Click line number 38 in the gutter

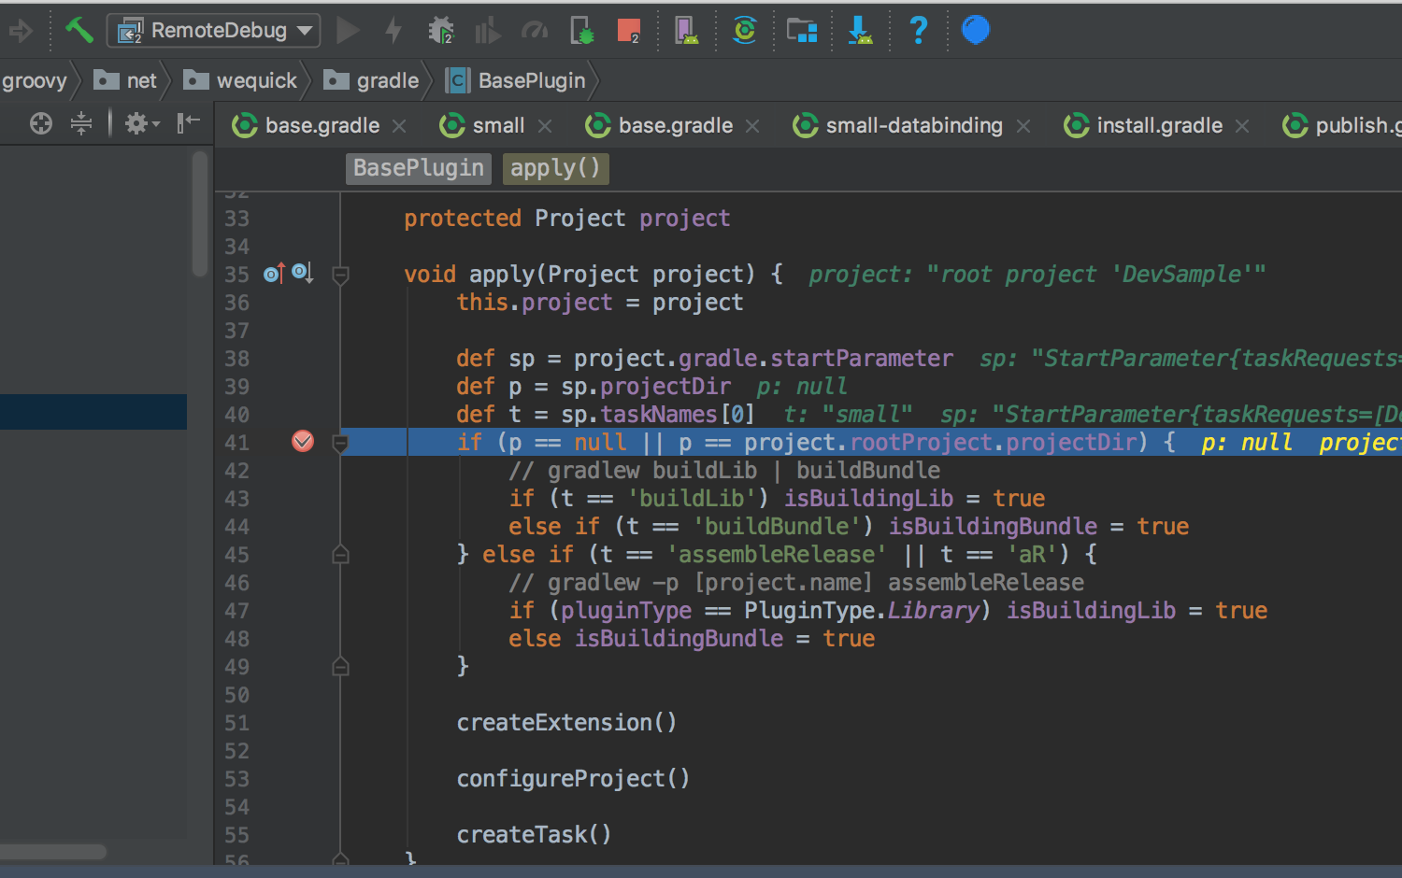(237, 359)
